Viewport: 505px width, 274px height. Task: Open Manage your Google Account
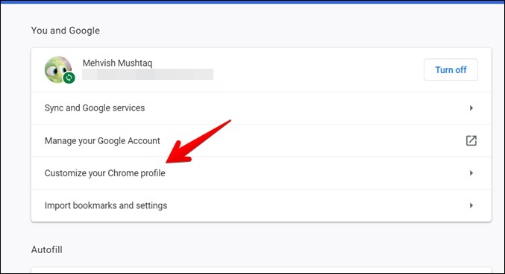(261, 140)
